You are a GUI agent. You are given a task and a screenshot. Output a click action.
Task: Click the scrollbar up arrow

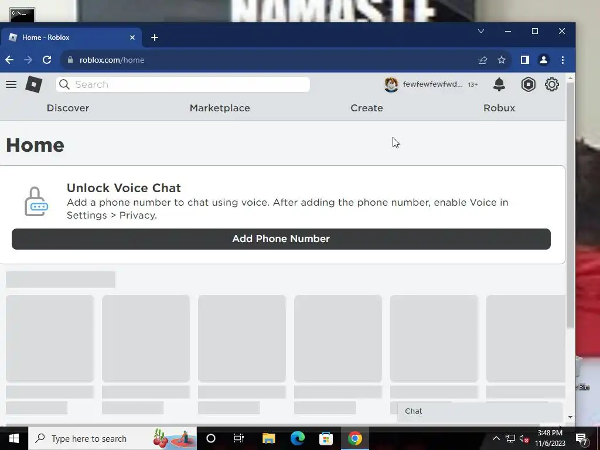coord(570,78)
